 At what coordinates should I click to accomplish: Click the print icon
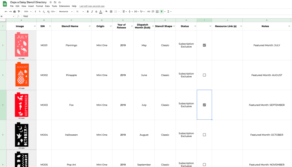pyautogui.click(x=15, y=12)
